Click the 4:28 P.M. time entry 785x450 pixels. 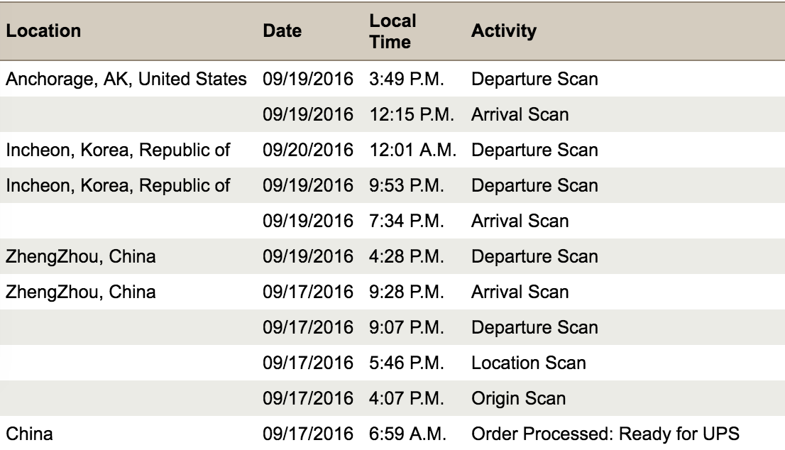(x=407, y=256)
